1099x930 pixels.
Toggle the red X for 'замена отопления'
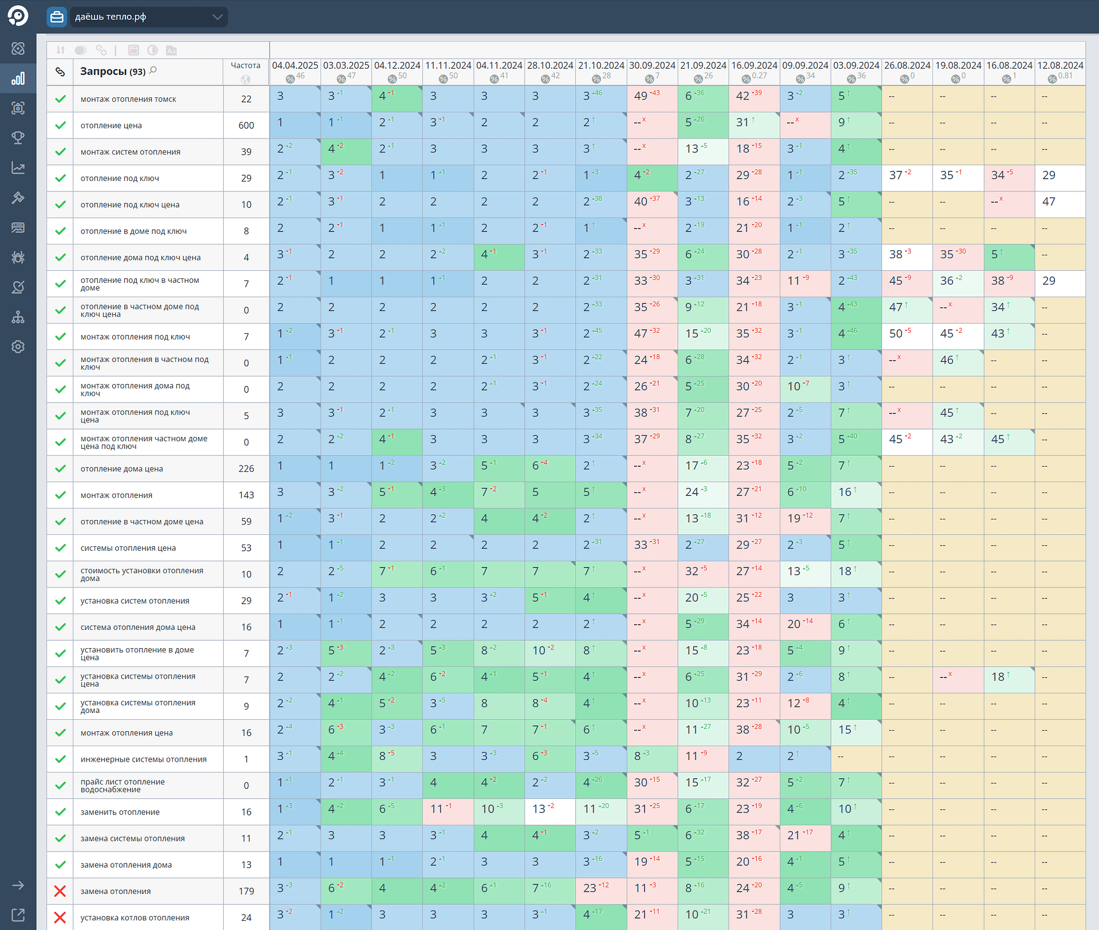pos(60,891)
